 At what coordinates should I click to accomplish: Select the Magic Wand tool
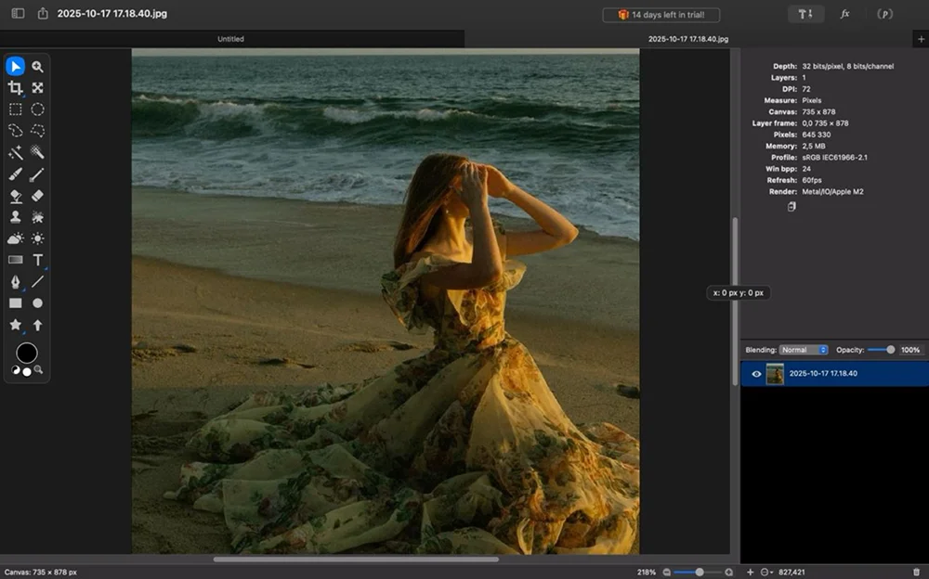[15, 152]
